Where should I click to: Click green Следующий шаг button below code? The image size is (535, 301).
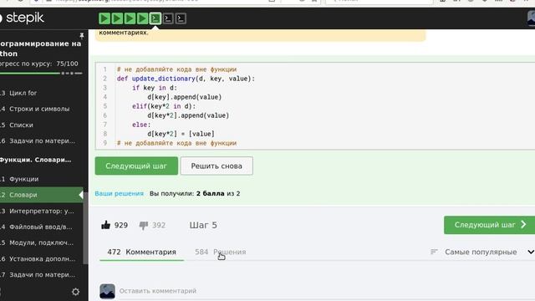[x=136, y=166]
